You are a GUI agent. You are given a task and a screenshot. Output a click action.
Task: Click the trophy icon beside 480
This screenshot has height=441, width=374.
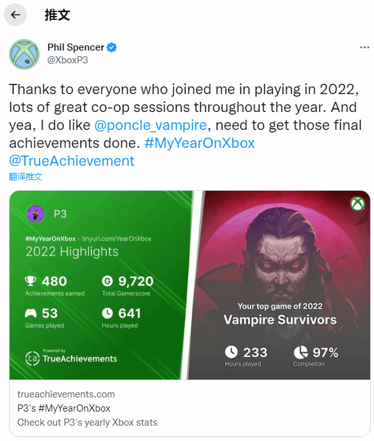click(x=31, y=281)
